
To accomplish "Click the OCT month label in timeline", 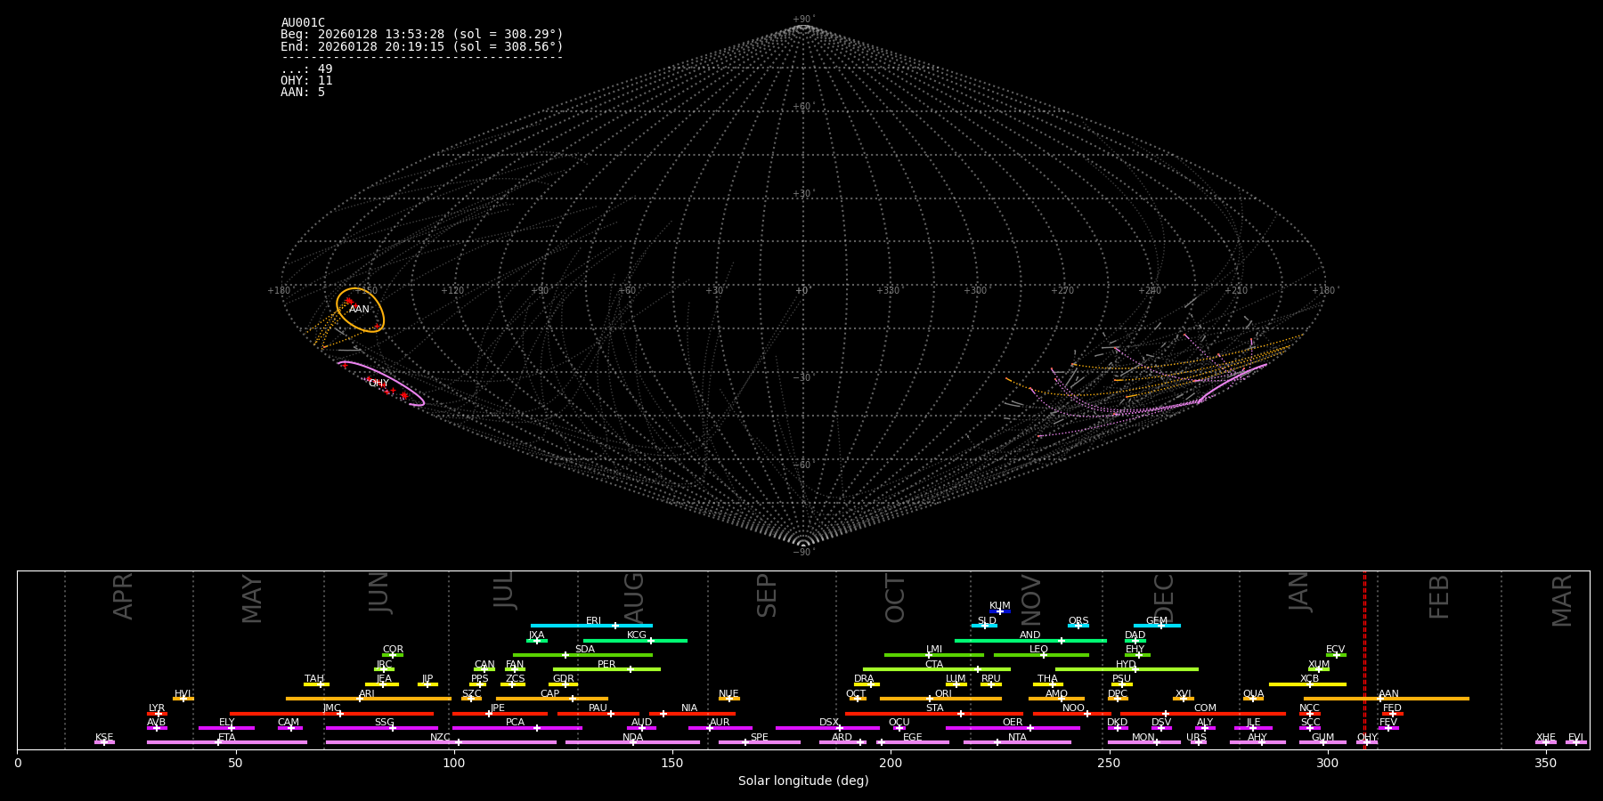I will (895, 598).
